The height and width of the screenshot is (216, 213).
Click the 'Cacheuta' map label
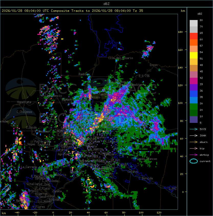(44, 144)
